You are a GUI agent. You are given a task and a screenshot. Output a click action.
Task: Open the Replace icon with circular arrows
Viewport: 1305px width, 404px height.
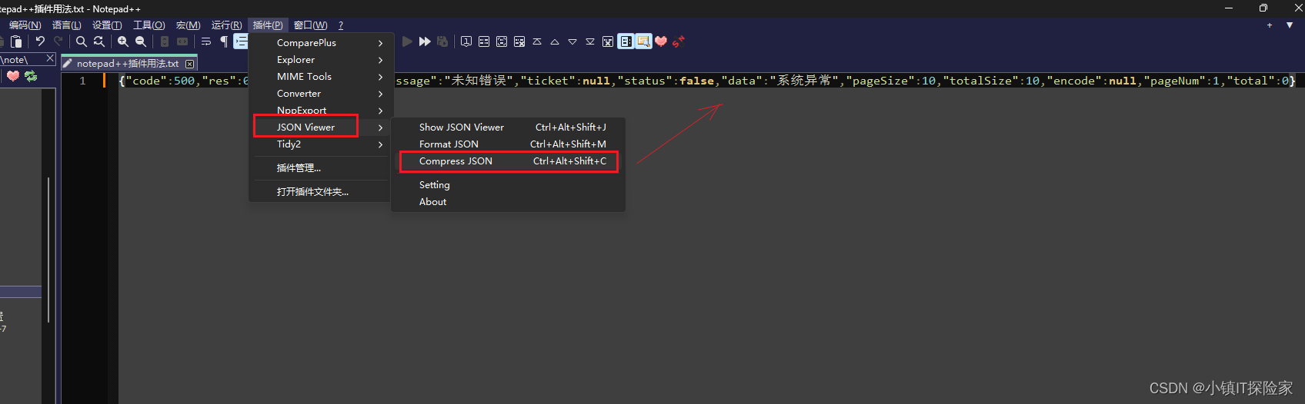[x=99, y=41]
